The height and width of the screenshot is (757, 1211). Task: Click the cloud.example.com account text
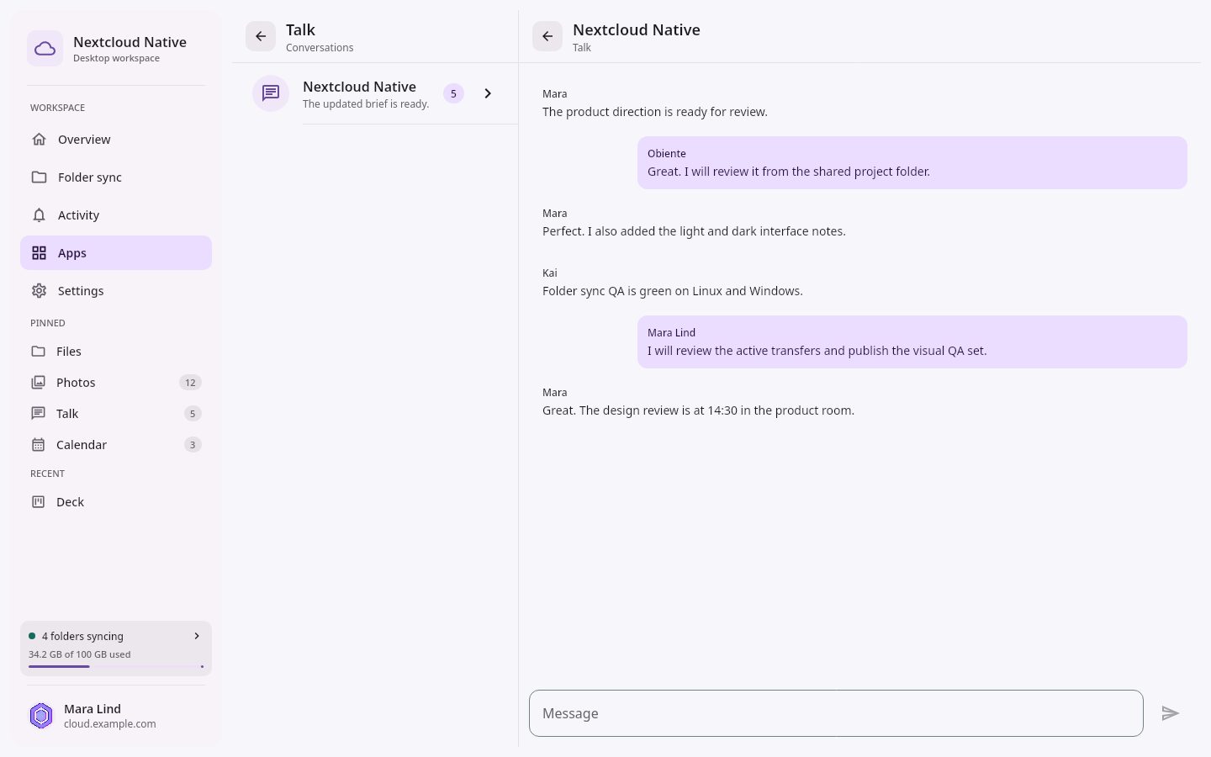(110, 724)
